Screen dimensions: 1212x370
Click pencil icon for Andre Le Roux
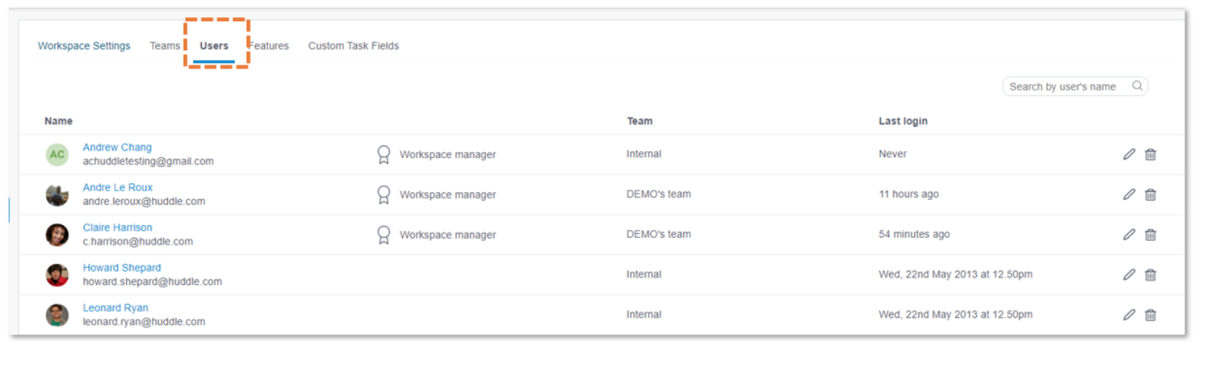point(1129,194)
